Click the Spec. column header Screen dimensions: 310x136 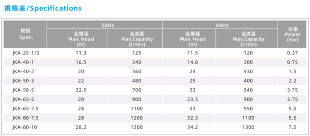(25, 34)
